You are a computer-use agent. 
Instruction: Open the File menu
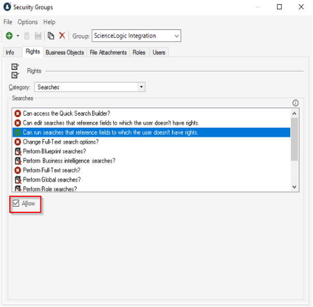(8, 22)
